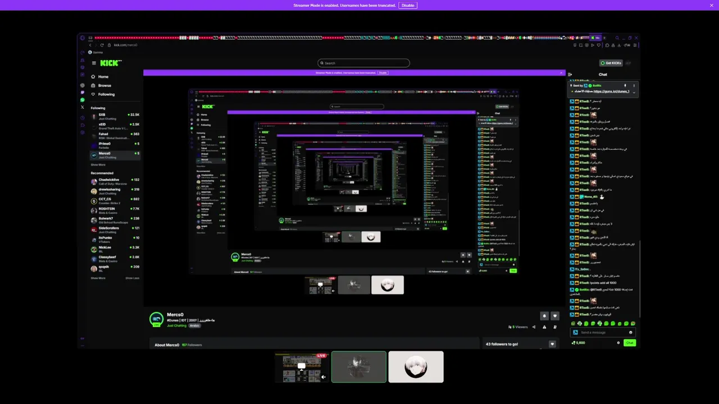Expand the pinned chat message chevron
This screenshot has width=719, height=404.
click(634, 93)
